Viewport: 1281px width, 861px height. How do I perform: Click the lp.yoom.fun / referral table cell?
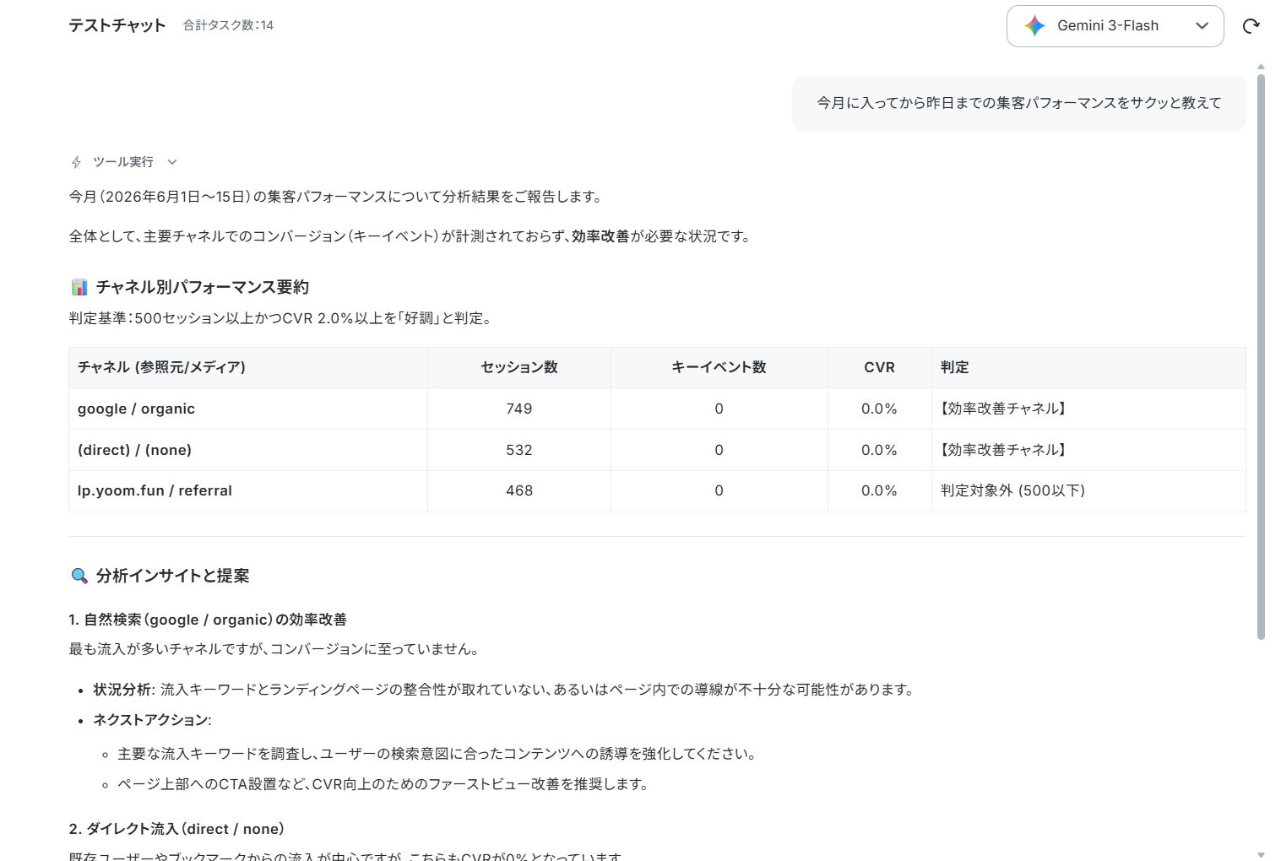(248, 491)
